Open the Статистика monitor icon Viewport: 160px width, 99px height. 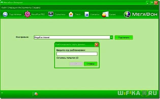pyautogui.click(x=51, y=14)
